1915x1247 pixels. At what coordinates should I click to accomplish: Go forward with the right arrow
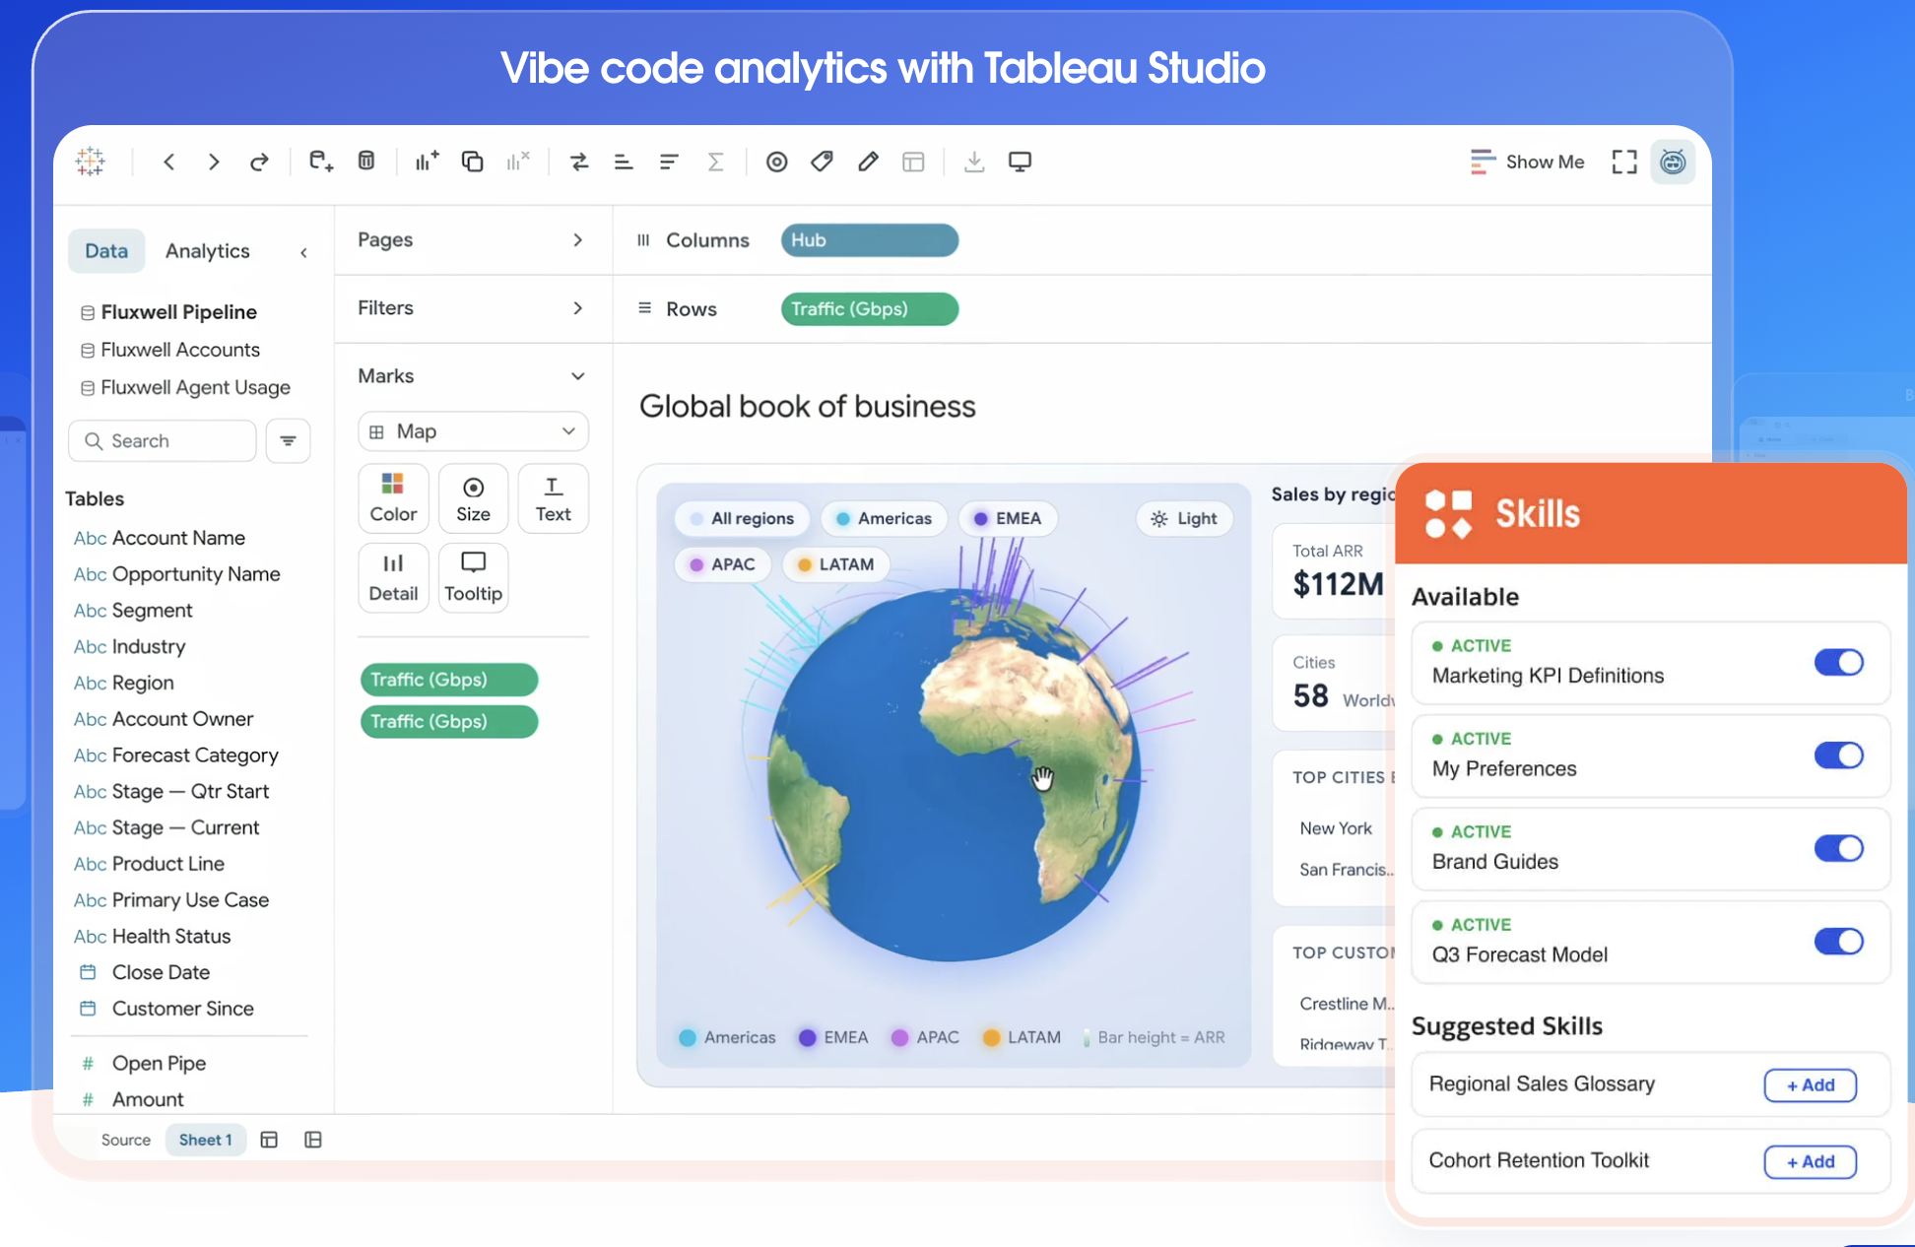pyautogui.click(x=214, y=162)
